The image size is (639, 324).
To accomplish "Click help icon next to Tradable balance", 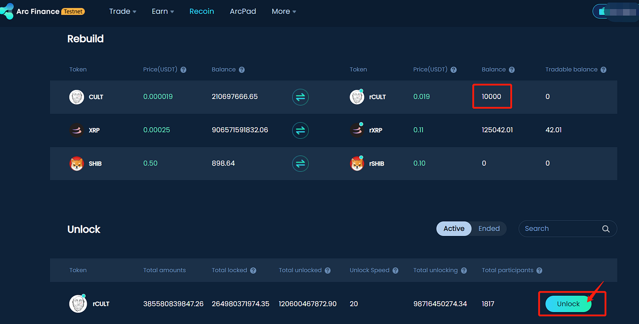I will 603,70.
